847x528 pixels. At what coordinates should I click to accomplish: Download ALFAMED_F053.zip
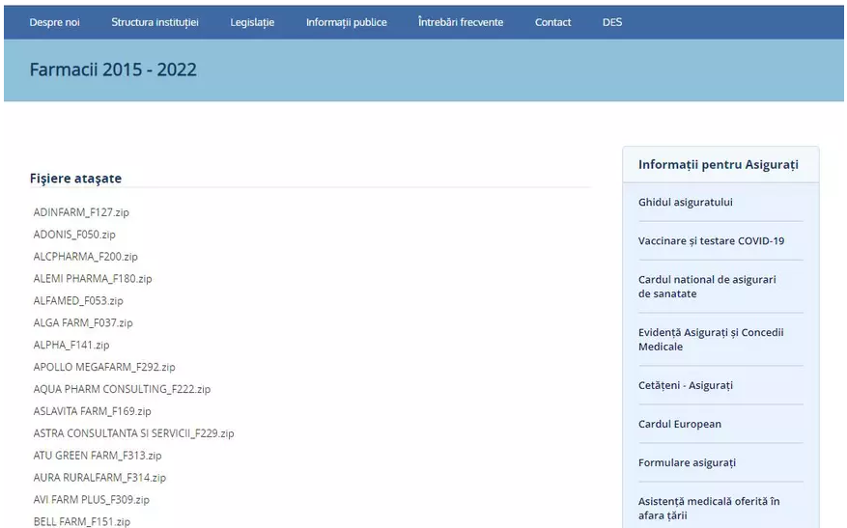[78, 301]
